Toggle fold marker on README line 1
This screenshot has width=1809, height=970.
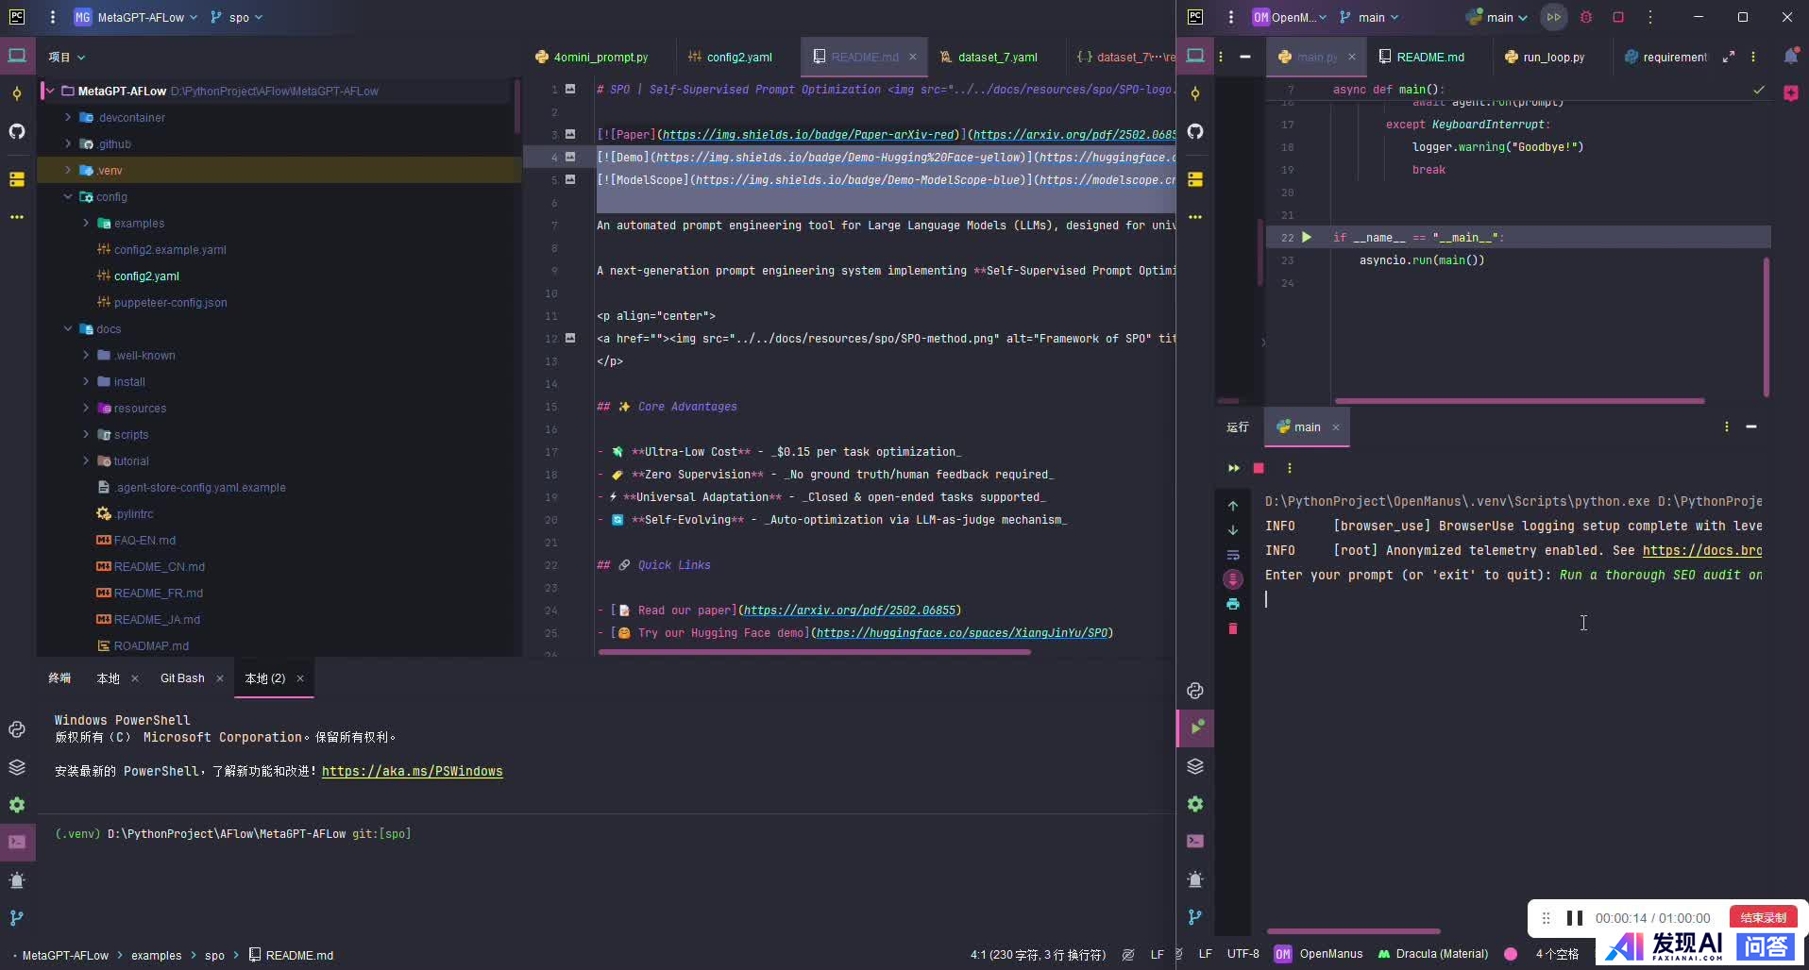pos(570,89)
